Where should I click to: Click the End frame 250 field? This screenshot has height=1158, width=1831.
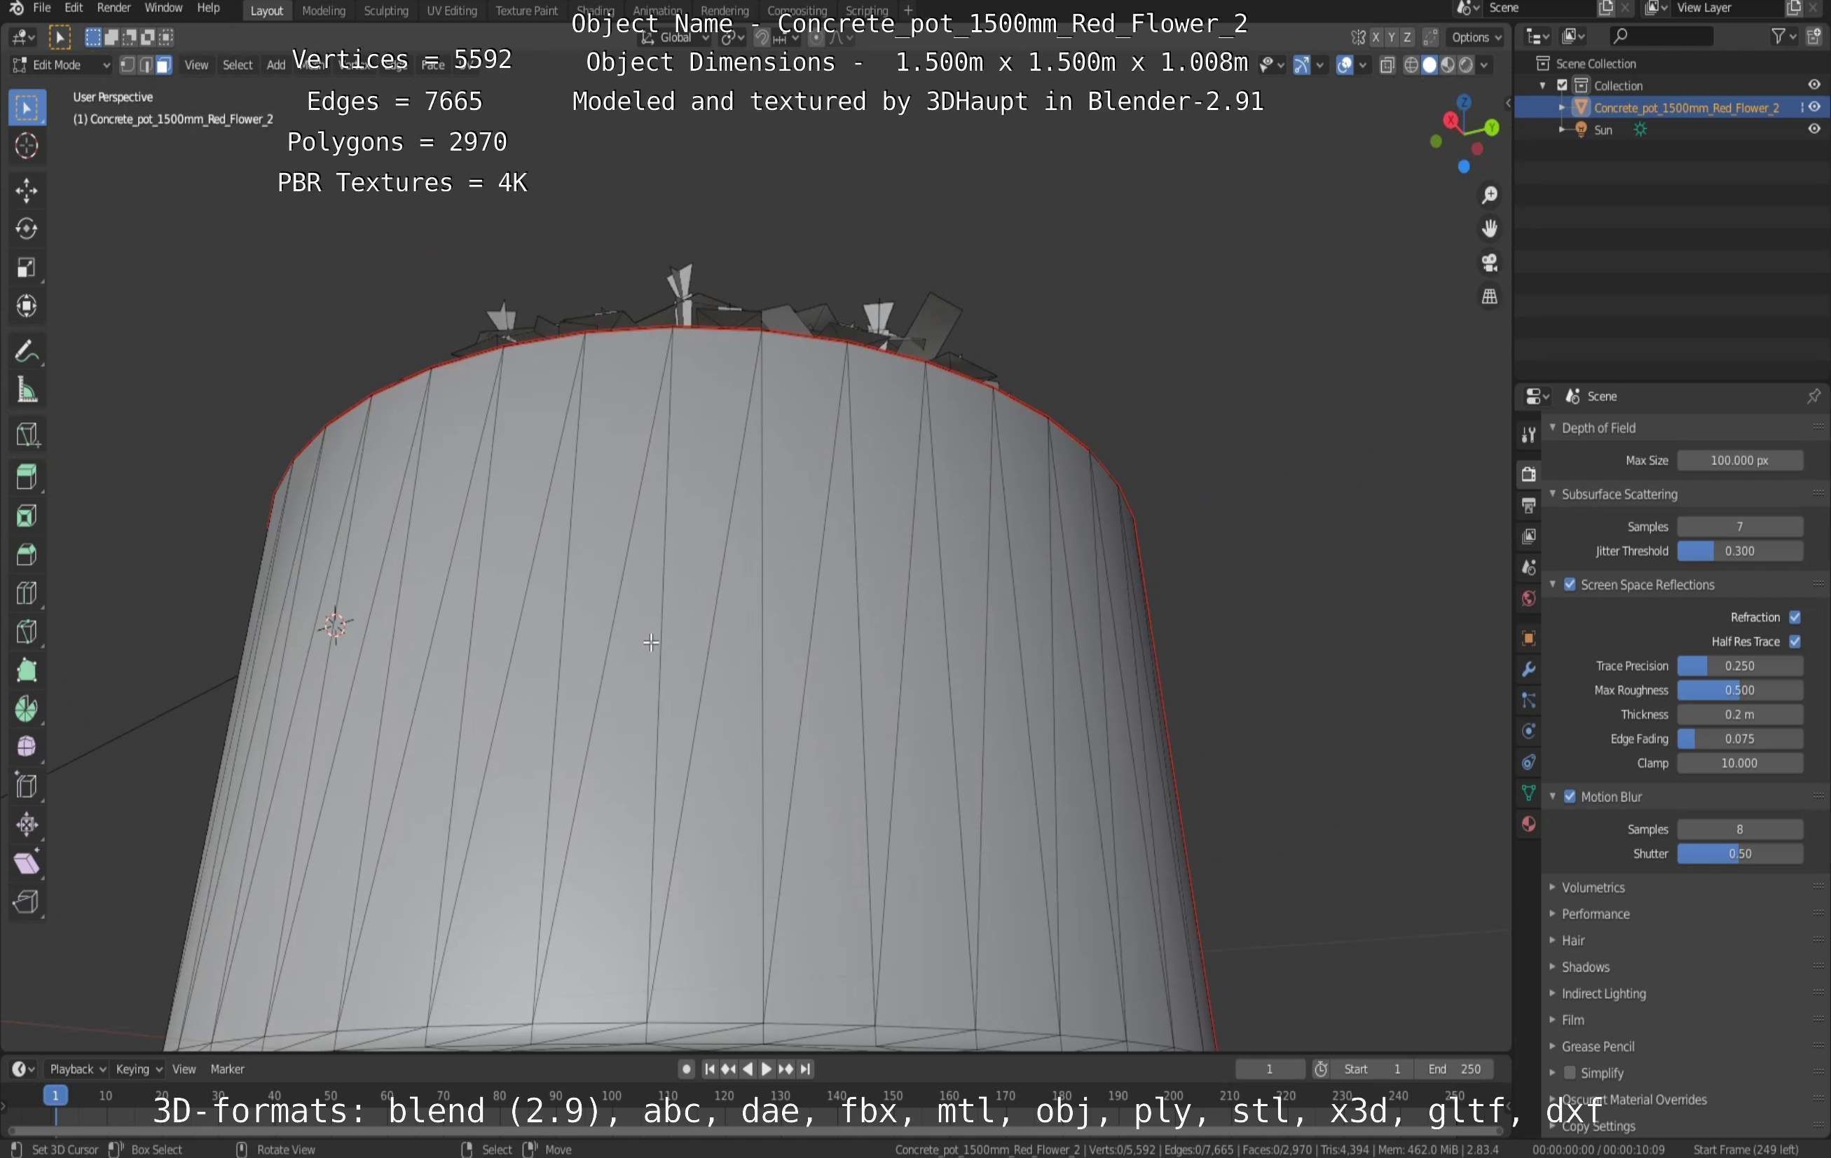(x=1454, y=1069)
